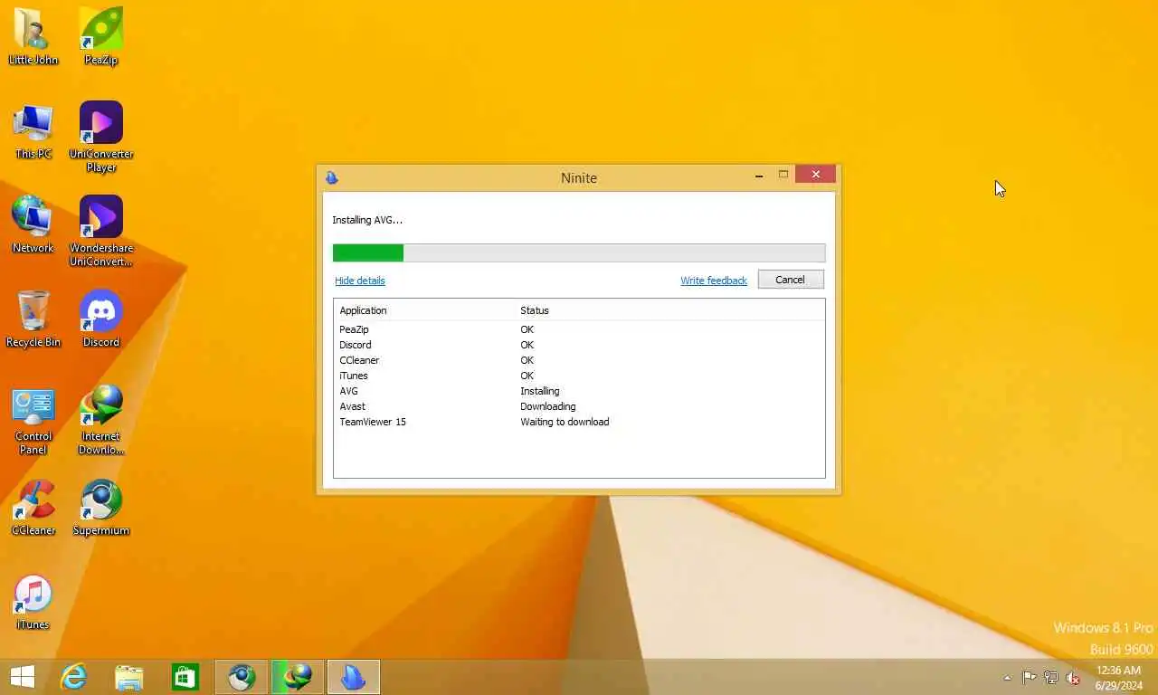The height and width of the screenshot is (695, 1158).
Task: Click the installation progress bar
Action: 579,252
